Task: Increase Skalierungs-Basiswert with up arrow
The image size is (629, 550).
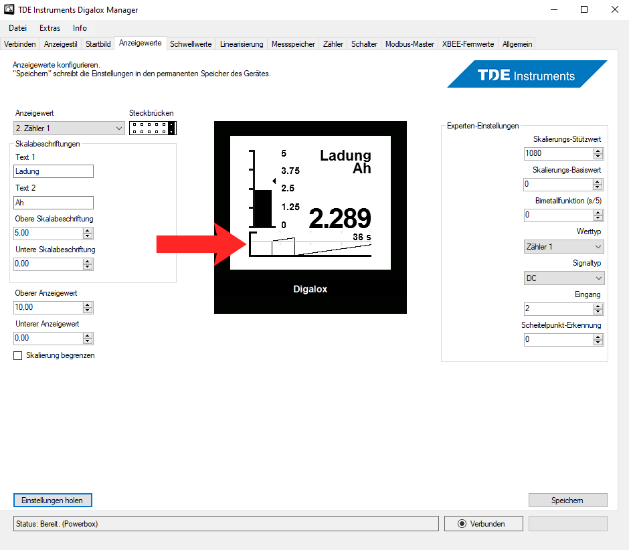Action: coord(598,182)
